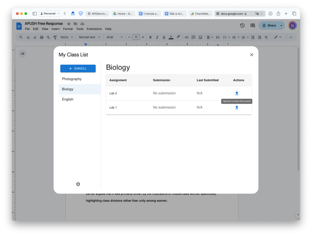Viewport: 312px width, 236px height.
Task: Switch to the Photography class
Action: click(71, 79)
